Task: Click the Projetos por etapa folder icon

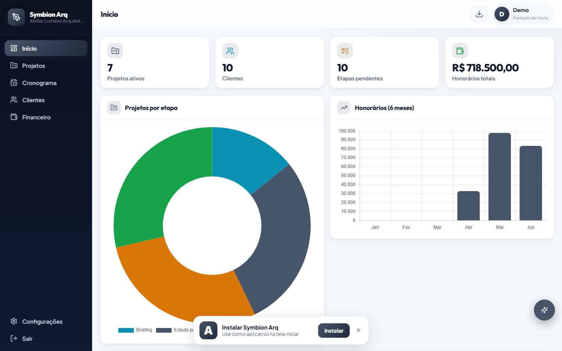Action: pyautogui.click(x=114, y=108)
